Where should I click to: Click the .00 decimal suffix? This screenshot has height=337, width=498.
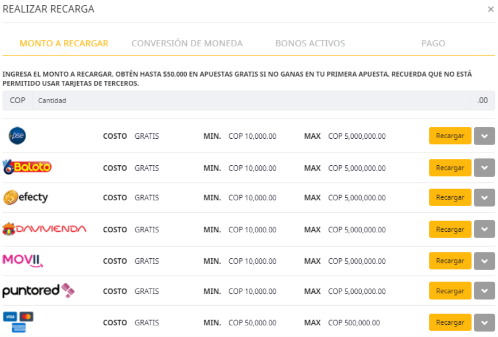click(483, 100)
